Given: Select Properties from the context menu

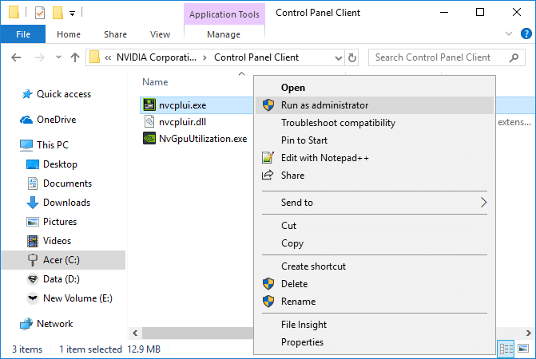Looking at the screenshot, I should (302, 342).
